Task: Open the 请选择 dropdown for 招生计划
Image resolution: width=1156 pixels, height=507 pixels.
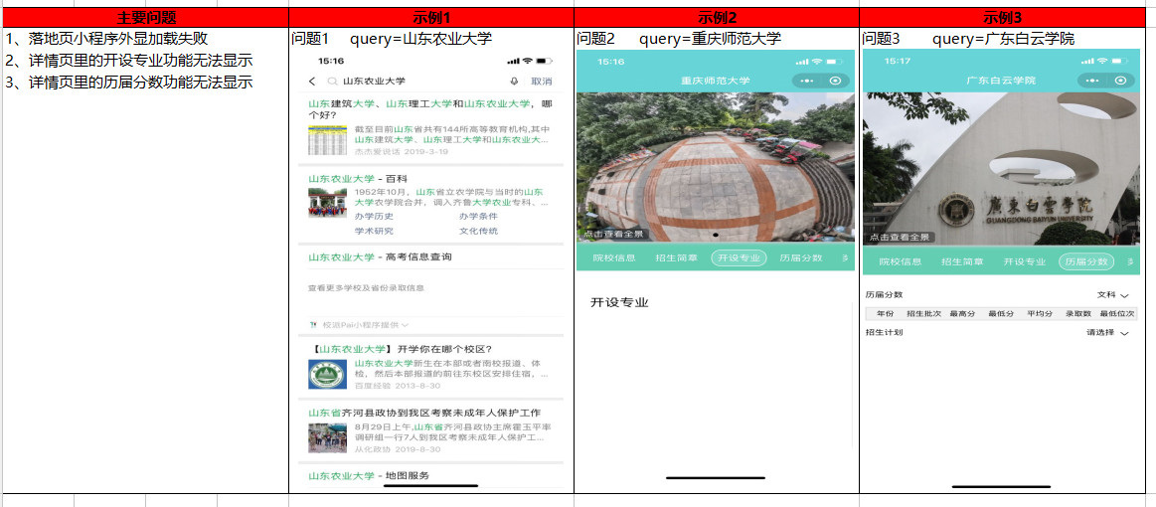Action: tap(1108, 332)
